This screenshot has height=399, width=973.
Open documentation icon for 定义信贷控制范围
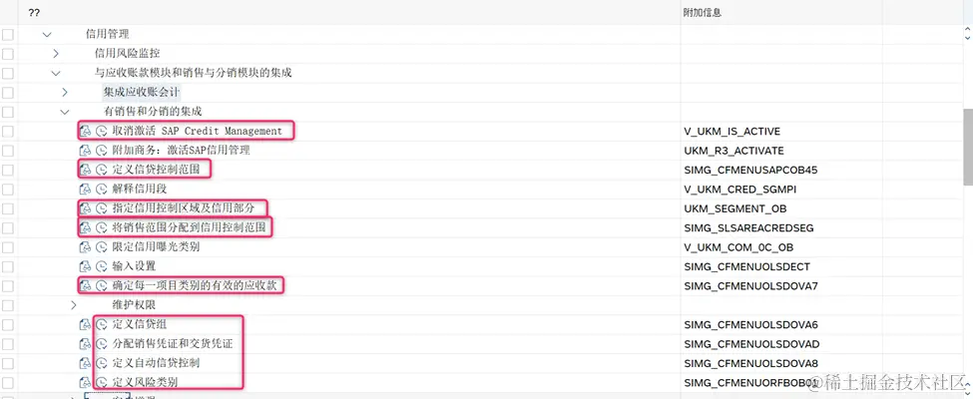(x=85, y=170)
